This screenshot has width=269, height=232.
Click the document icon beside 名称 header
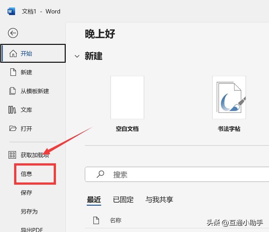coord(96,220)
